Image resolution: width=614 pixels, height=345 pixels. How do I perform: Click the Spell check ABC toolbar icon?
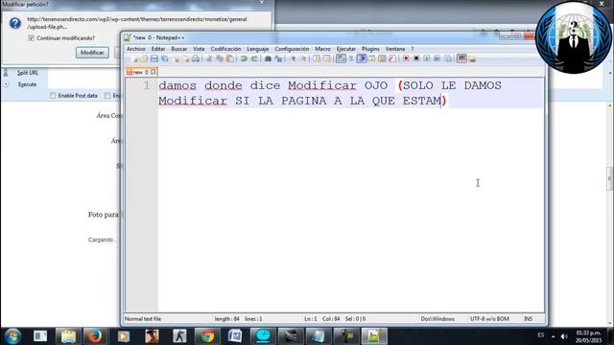462,58
